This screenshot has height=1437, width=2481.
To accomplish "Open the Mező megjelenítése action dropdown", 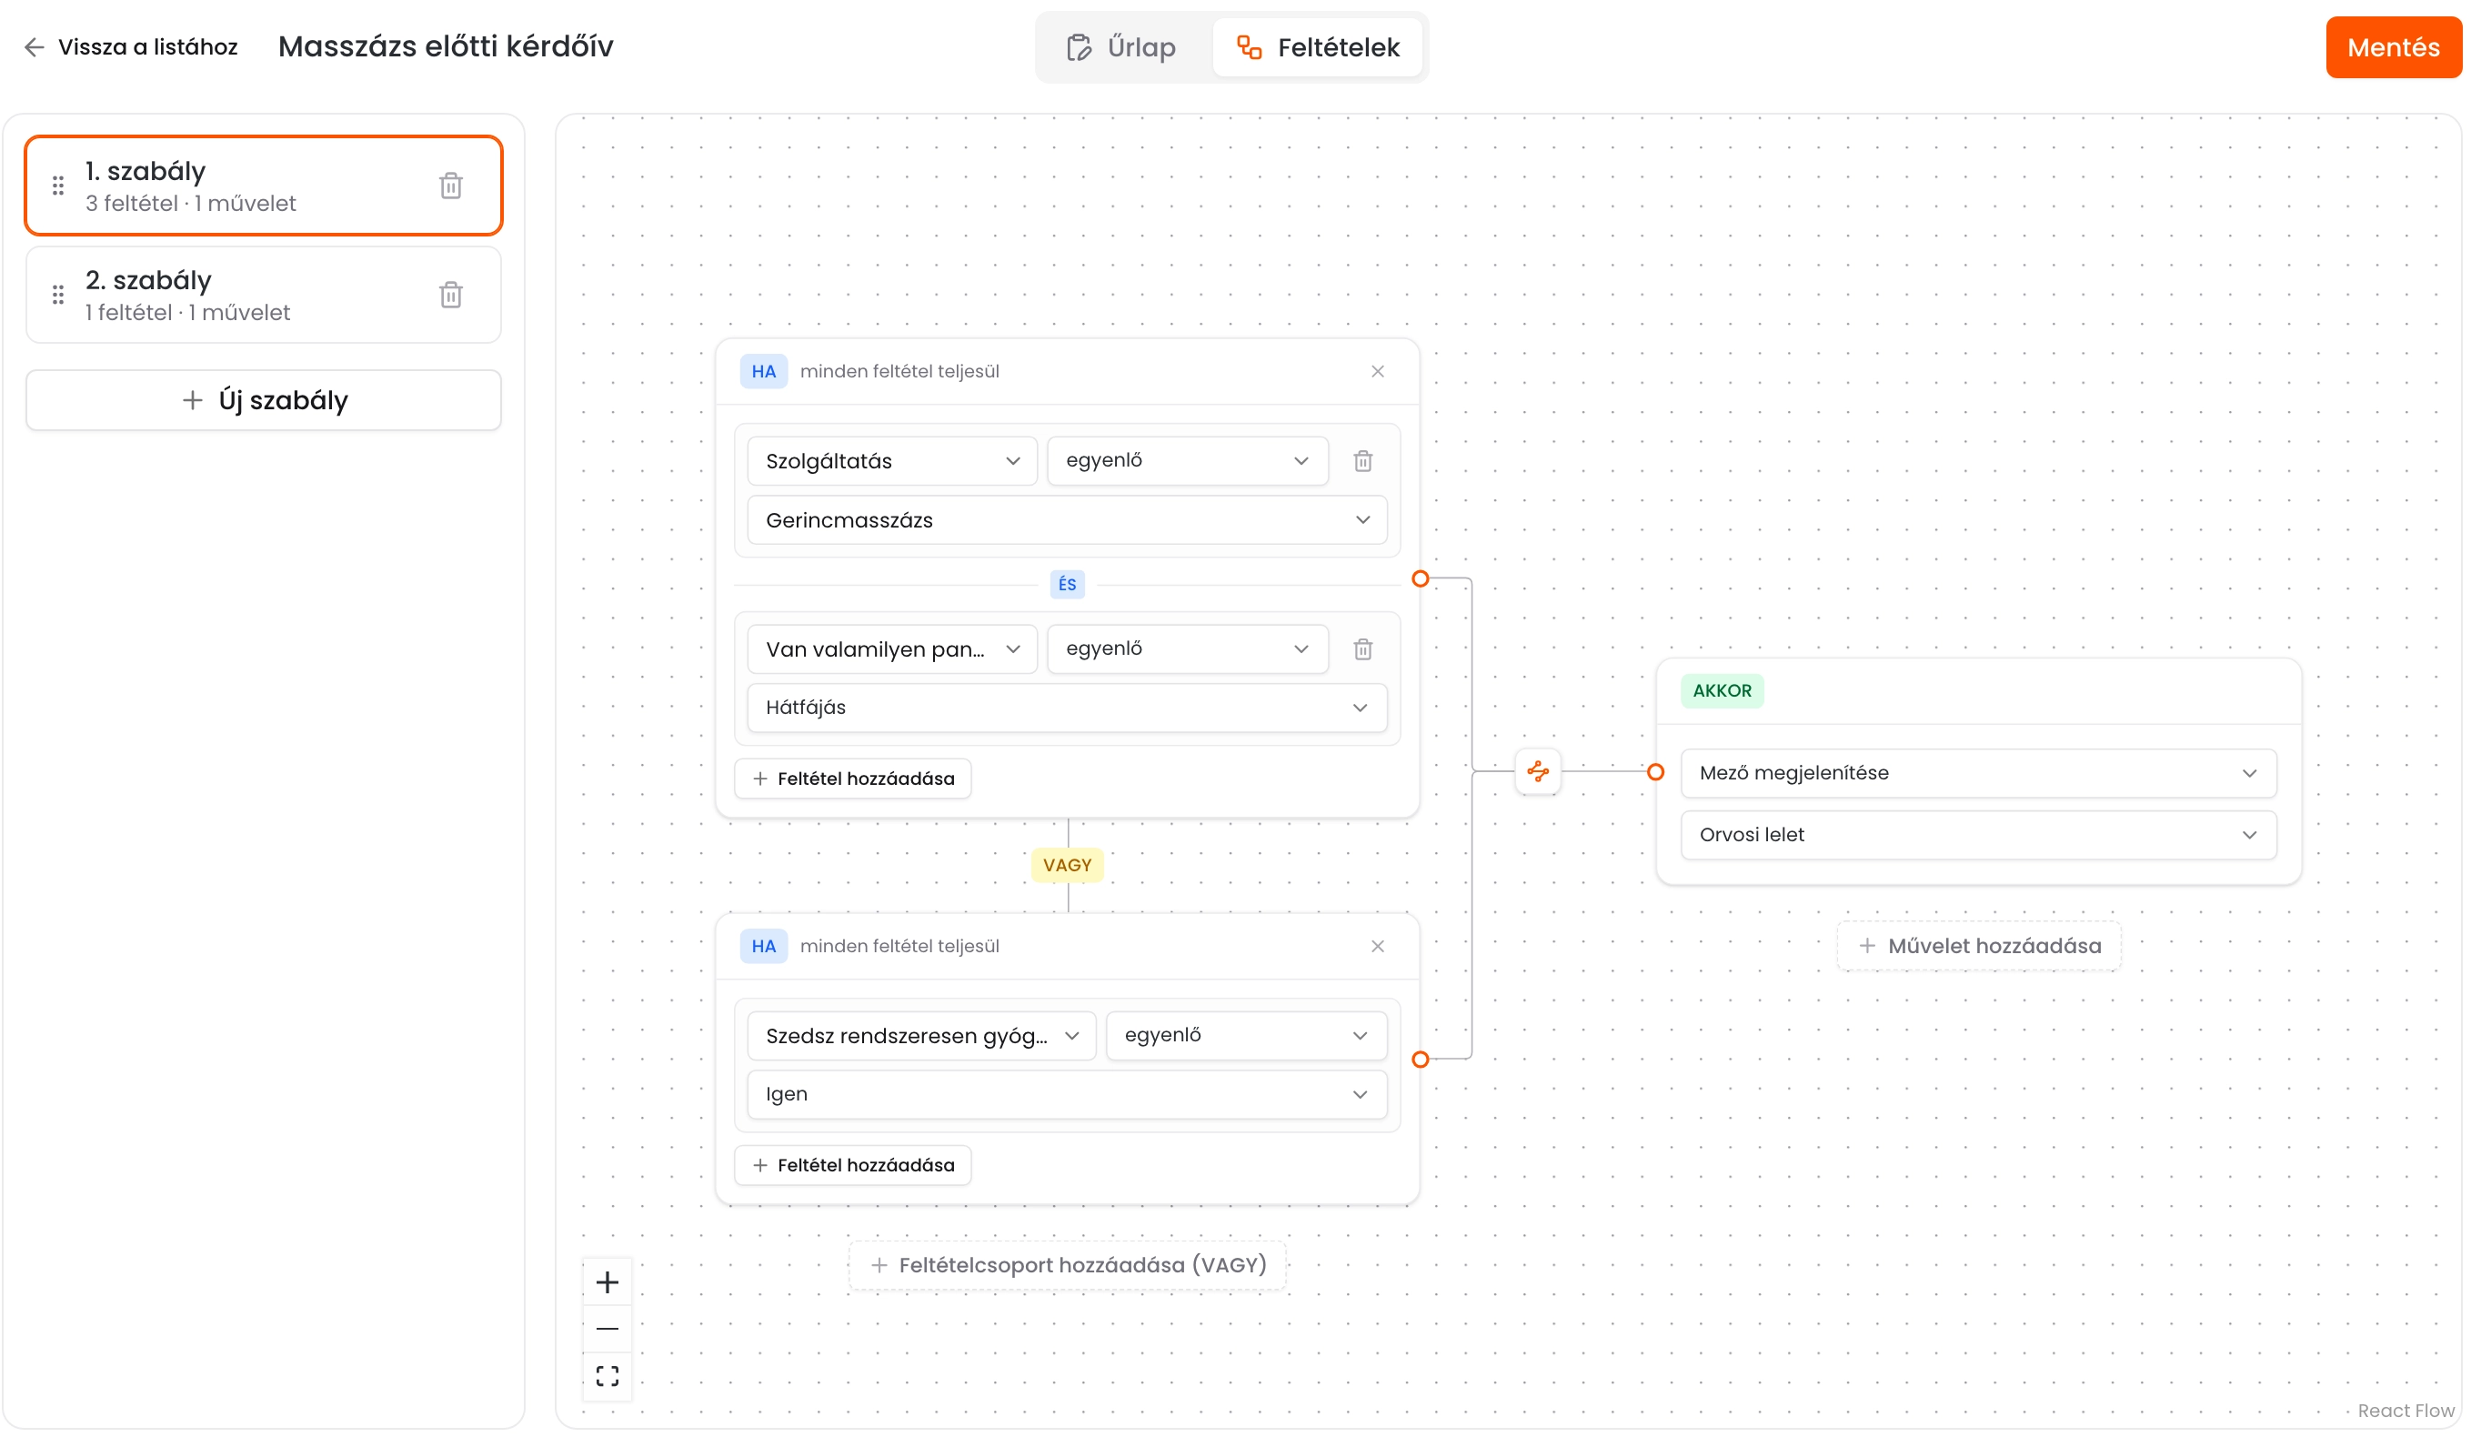I will point(1978,773).
